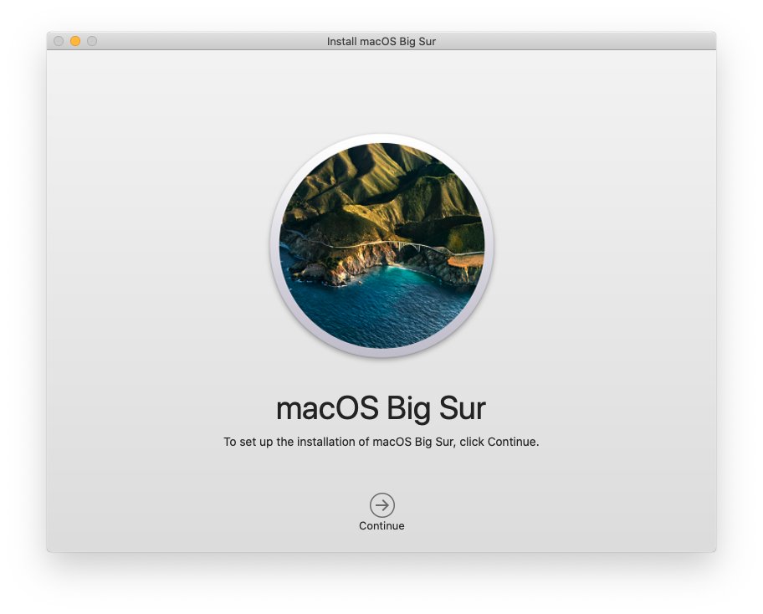This screenshot has width=763, height=614.
Task: Click the macOS Big Sur coastline artwork
Action: [382, 246]
